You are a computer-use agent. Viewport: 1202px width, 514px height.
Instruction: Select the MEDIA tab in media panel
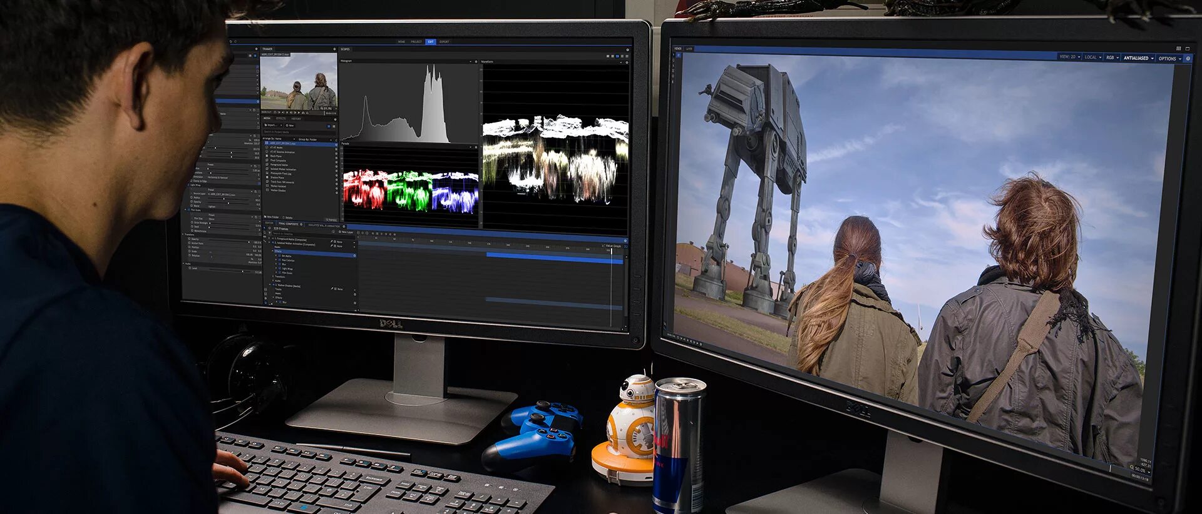pyautogui.click(x=267, y=118)
